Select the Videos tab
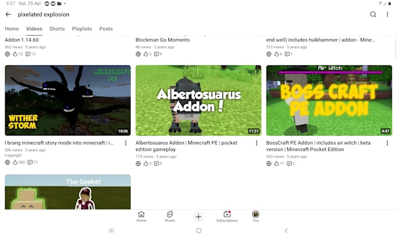This screenshot has height=238, width=397. pyautogui.click(x=34, y=29)
